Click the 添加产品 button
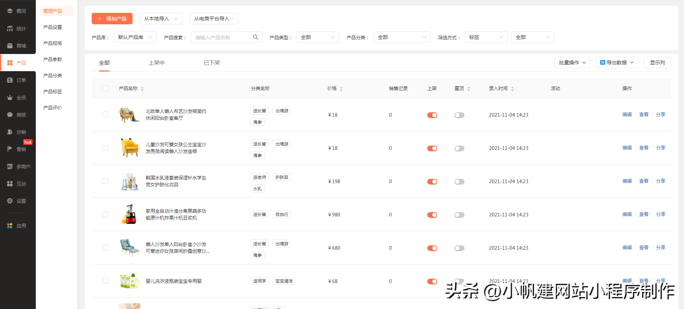Screen dimensions: 684x309 point(112,19)
